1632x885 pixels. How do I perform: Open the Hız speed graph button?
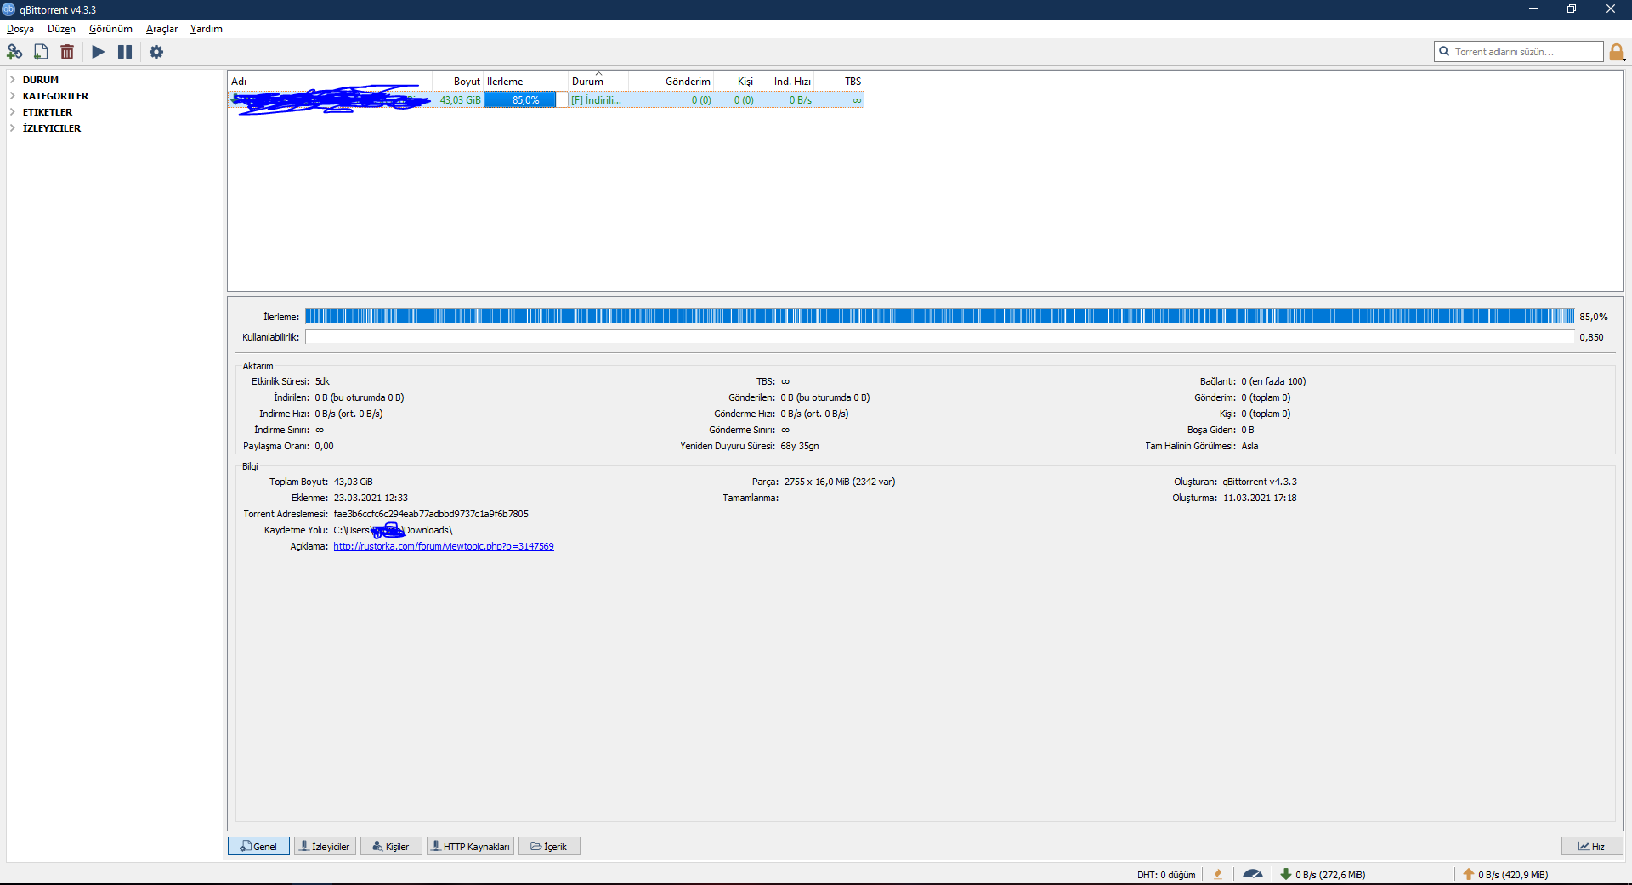pyautogui.click(x=1592, y=846)
